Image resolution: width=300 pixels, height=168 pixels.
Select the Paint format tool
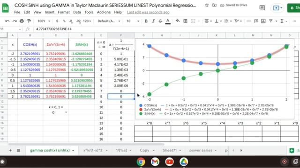tap(29, 21)
